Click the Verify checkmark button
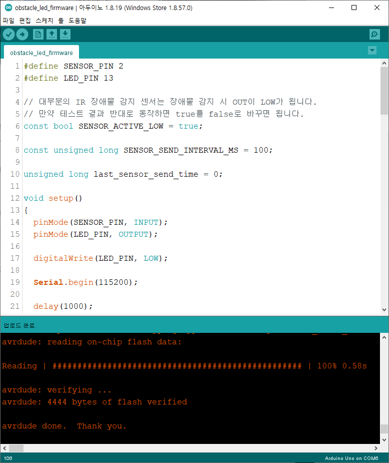 9,35
